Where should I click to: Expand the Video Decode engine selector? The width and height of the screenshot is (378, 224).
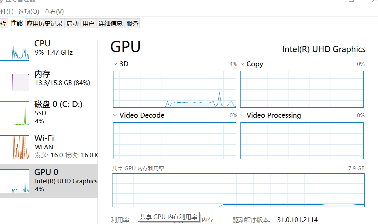(115, 115)
